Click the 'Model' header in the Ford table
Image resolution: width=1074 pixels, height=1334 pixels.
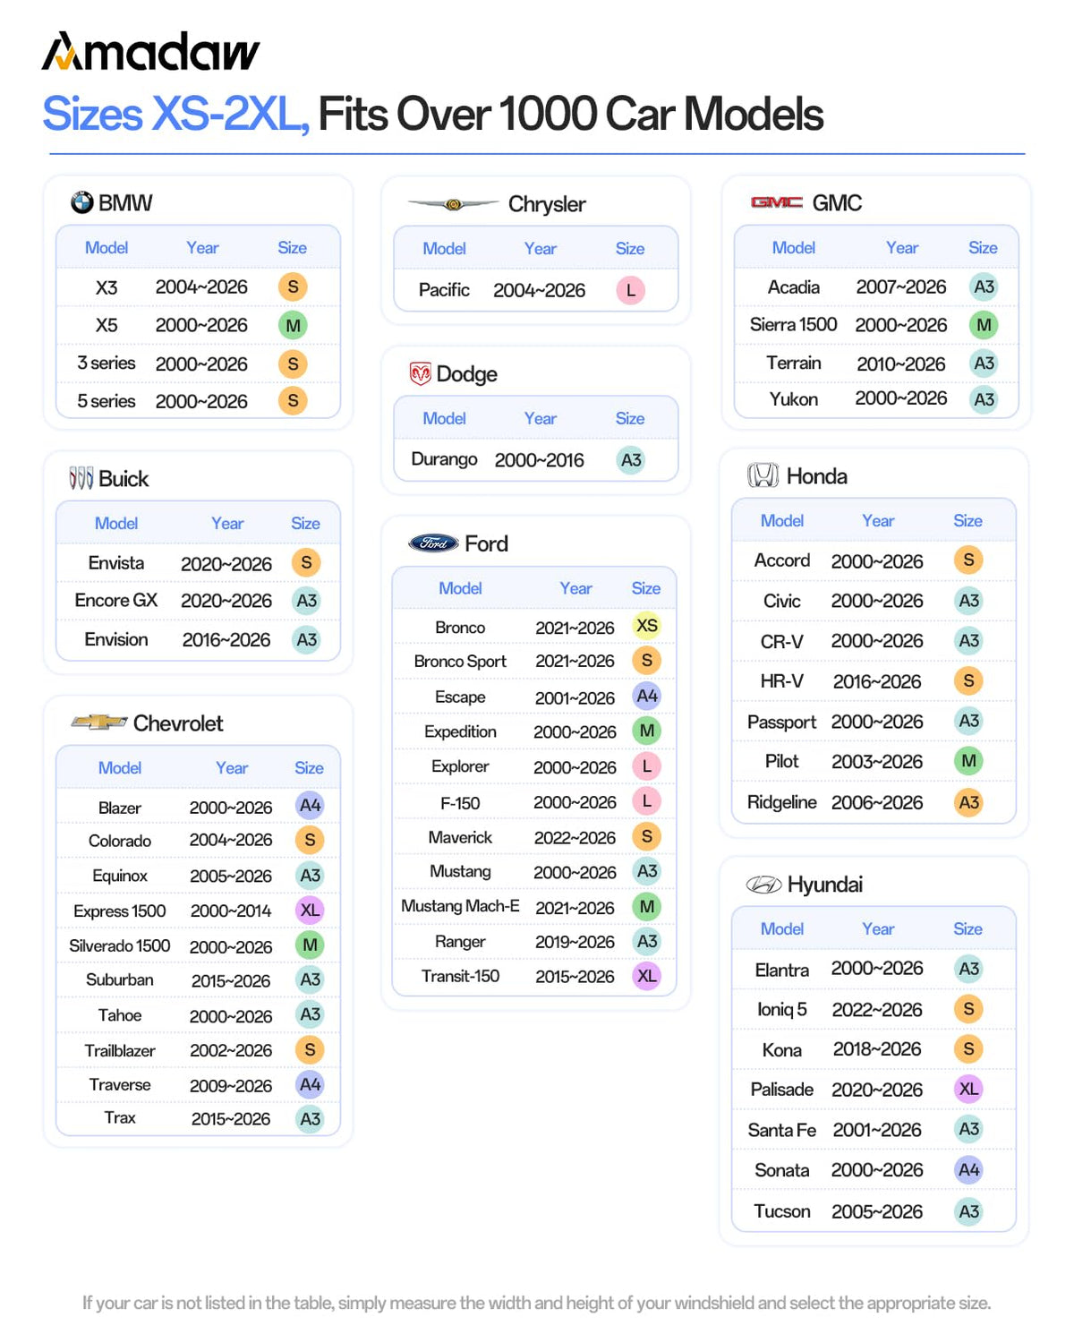pyautogui.click(x=460, y=588)
